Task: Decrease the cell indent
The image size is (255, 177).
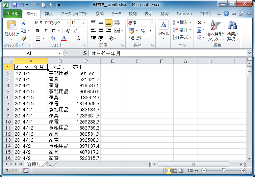Action: [93, 38]
